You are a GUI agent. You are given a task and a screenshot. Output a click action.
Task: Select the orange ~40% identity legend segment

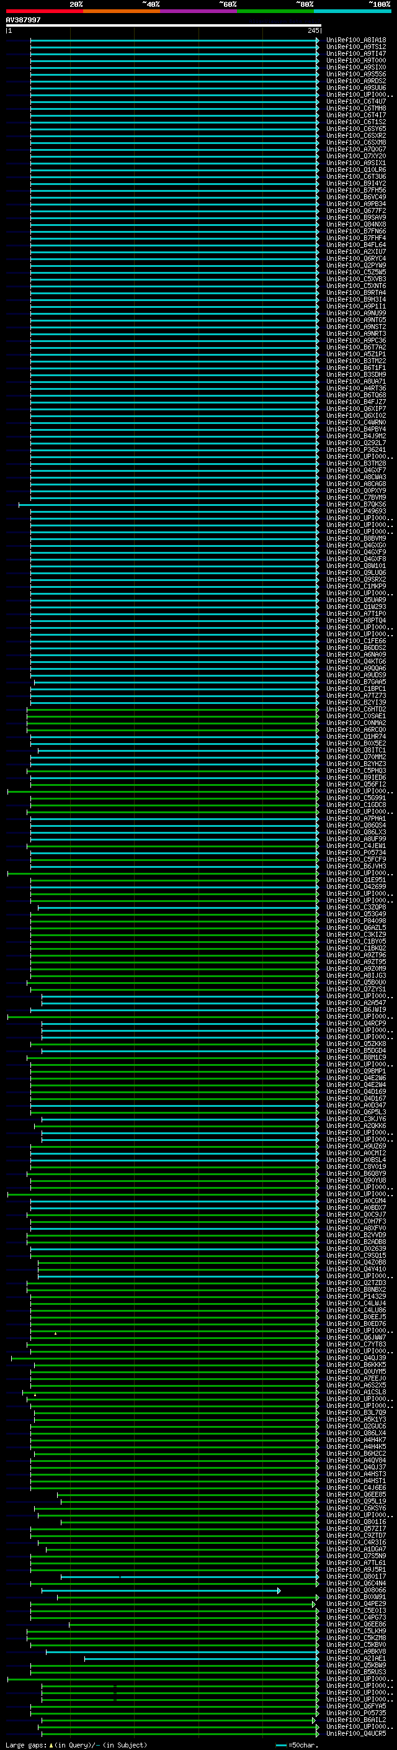point(122,11)
